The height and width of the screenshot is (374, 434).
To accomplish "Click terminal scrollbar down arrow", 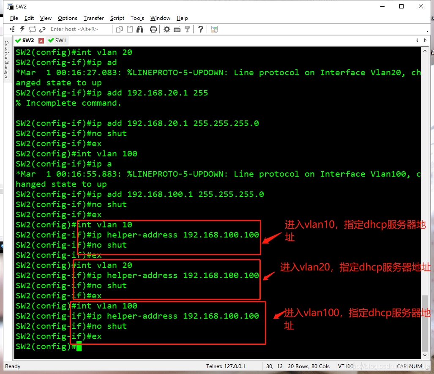I will [x=425, y=355].
